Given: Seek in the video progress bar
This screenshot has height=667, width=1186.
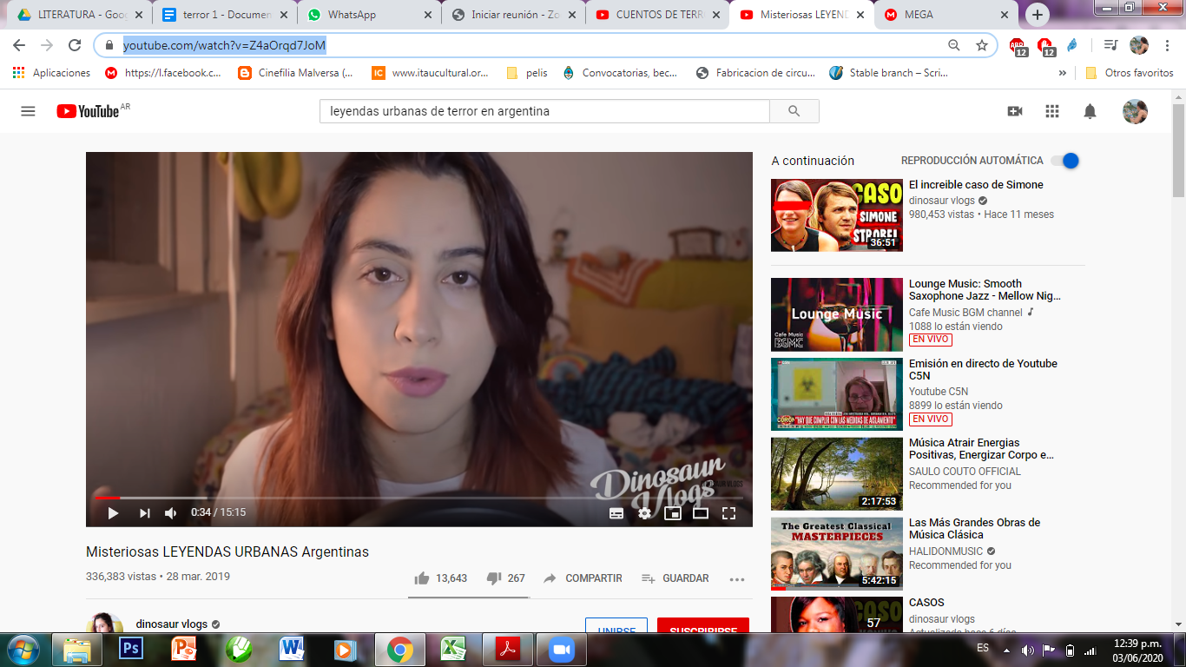Looking at the screenshot, I should [x=419, y=498].
